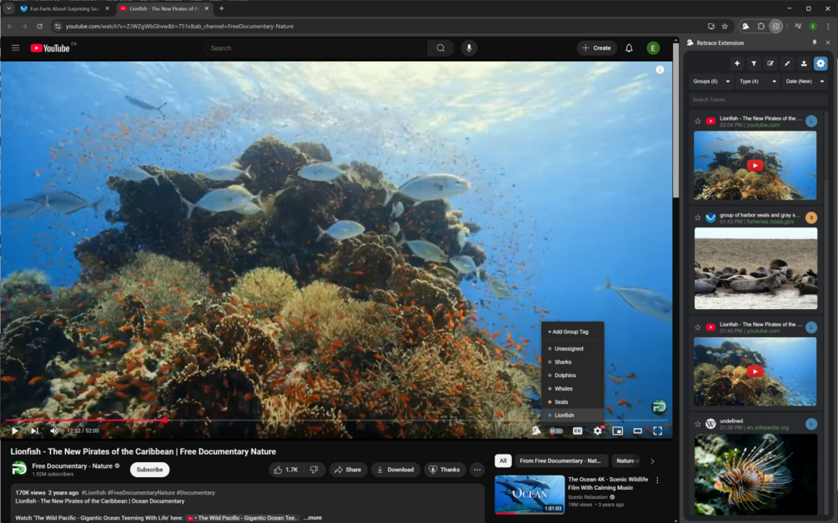Screen dimensions: 838x523
Task: Toggle closed captions in the player
Action: click(x=577, y=431)
